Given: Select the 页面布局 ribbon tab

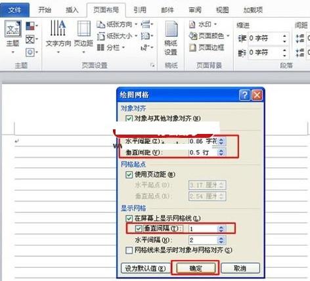Looking at the screenshot, I should (x=106, y=10).
